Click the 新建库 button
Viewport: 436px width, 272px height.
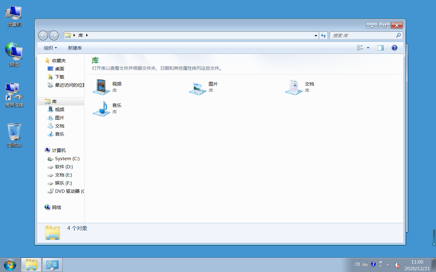tap(75, 47)
